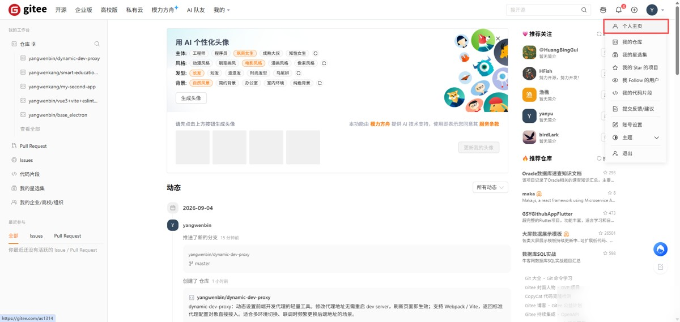
Task: Click the Y user avatar in header
Action: click(x=652, y=10)
